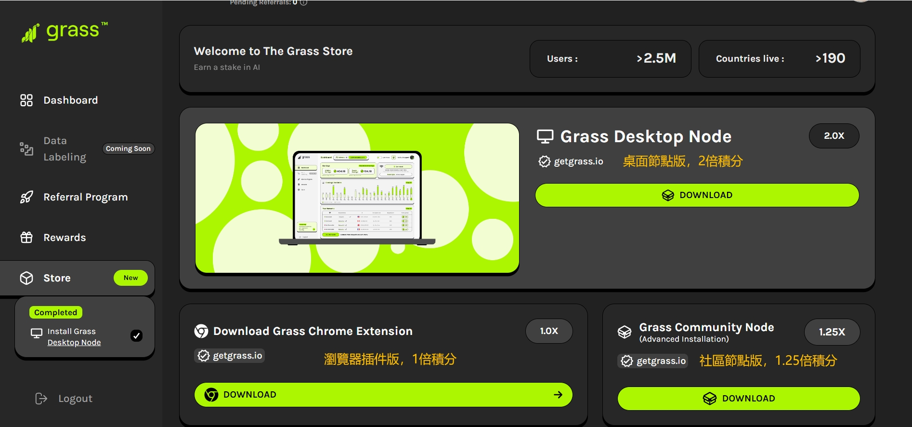Screen dimensions: 912x427
Task: Open the Dashboard menu item
Action: 70,100
